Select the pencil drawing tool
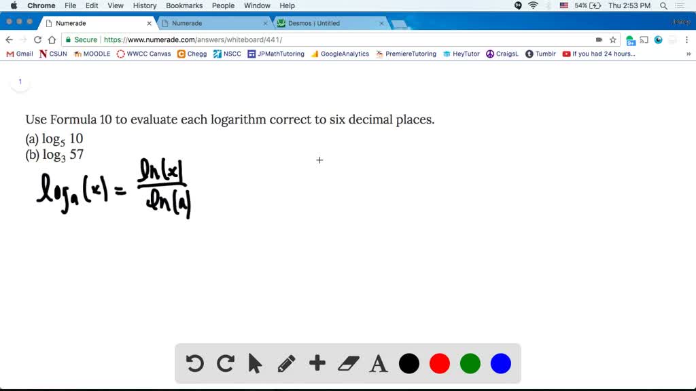Image resolution: width=696 pixels, height=391 pixels. click(286, 363)
